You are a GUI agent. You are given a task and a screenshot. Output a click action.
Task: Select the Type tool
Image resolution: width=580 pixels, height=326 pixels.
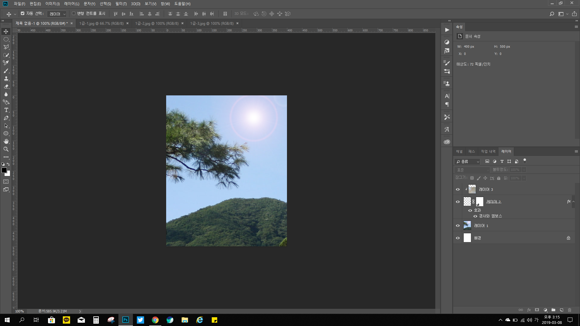6,110
